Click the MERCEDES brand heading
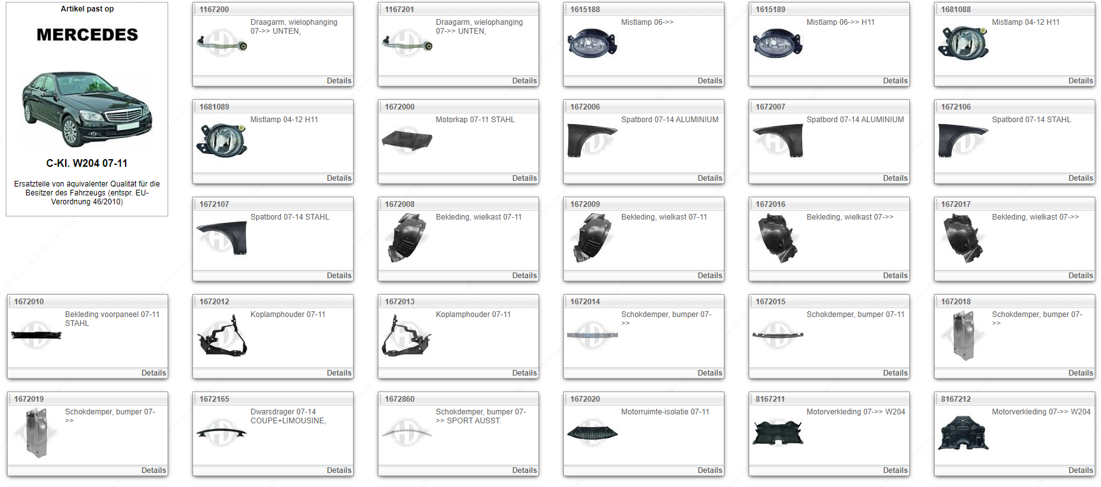Viewport: 1101px width, 487px height. click(x=87, y=34)
